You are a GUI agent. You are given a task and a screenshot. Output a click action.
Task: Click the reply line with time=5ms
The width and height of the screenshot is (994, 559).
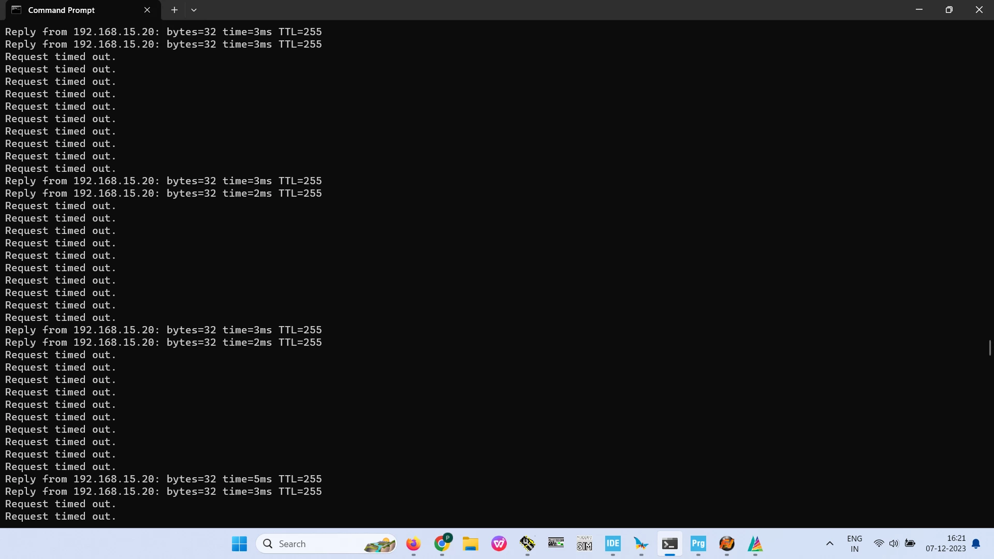point(164,479)
